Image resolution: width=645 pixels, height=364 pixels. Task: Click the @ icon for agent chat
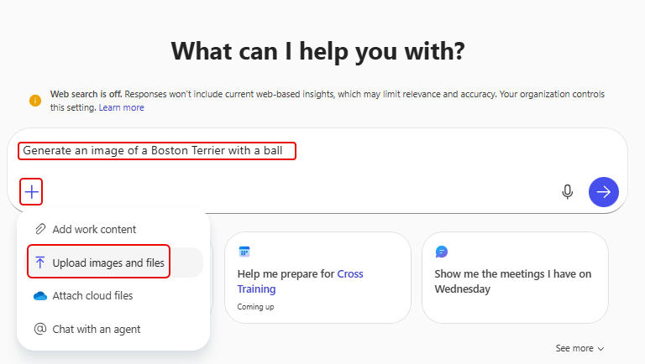39,329
